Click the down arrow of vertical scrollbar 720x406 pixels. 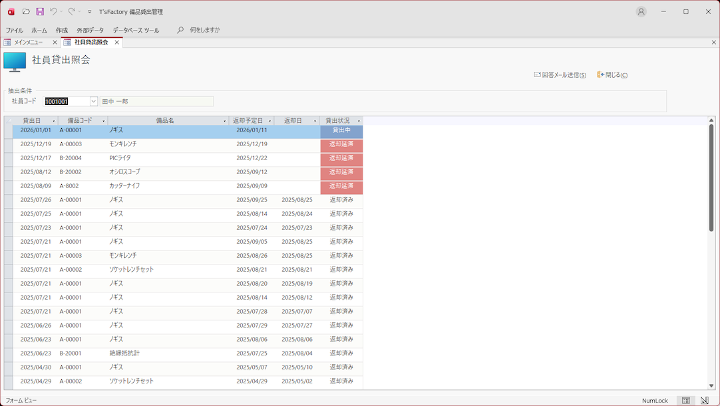[x=711, y=385]
